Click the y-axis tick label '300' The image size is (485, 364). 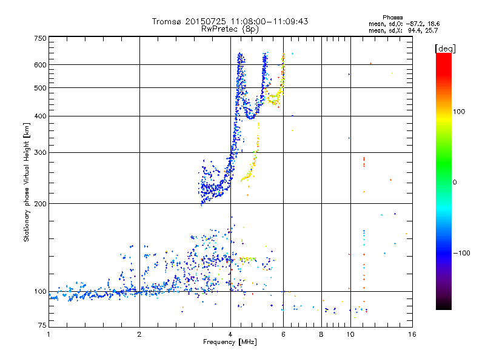(x=40, y=152)
